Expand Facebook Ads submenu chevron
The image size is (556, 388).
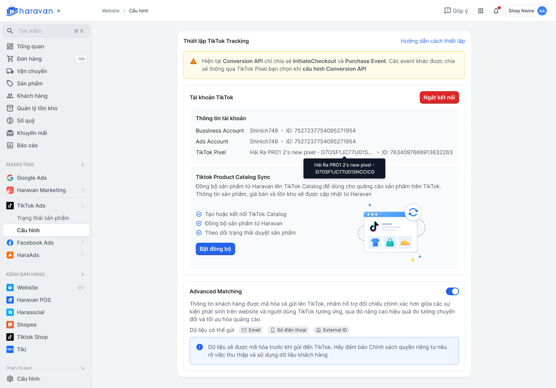[x=83, y=243]
